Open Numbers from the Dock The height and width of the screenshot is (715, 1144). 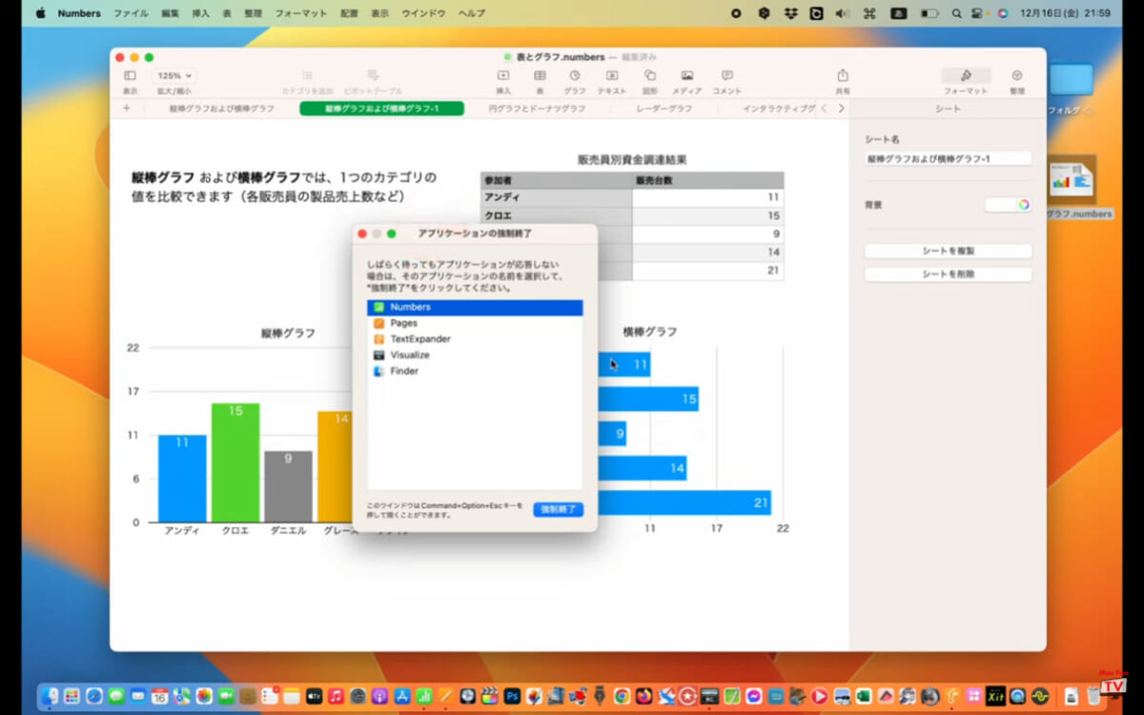423,697
